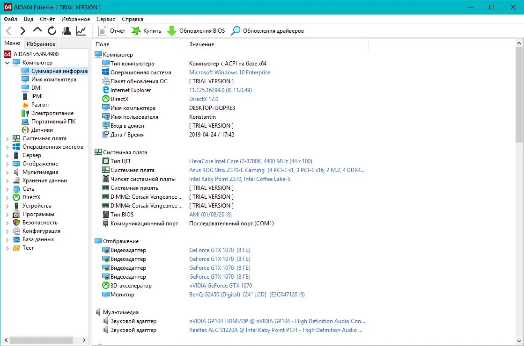Click the AIDA64 v5.99.4900 root icon

(7, 54)
